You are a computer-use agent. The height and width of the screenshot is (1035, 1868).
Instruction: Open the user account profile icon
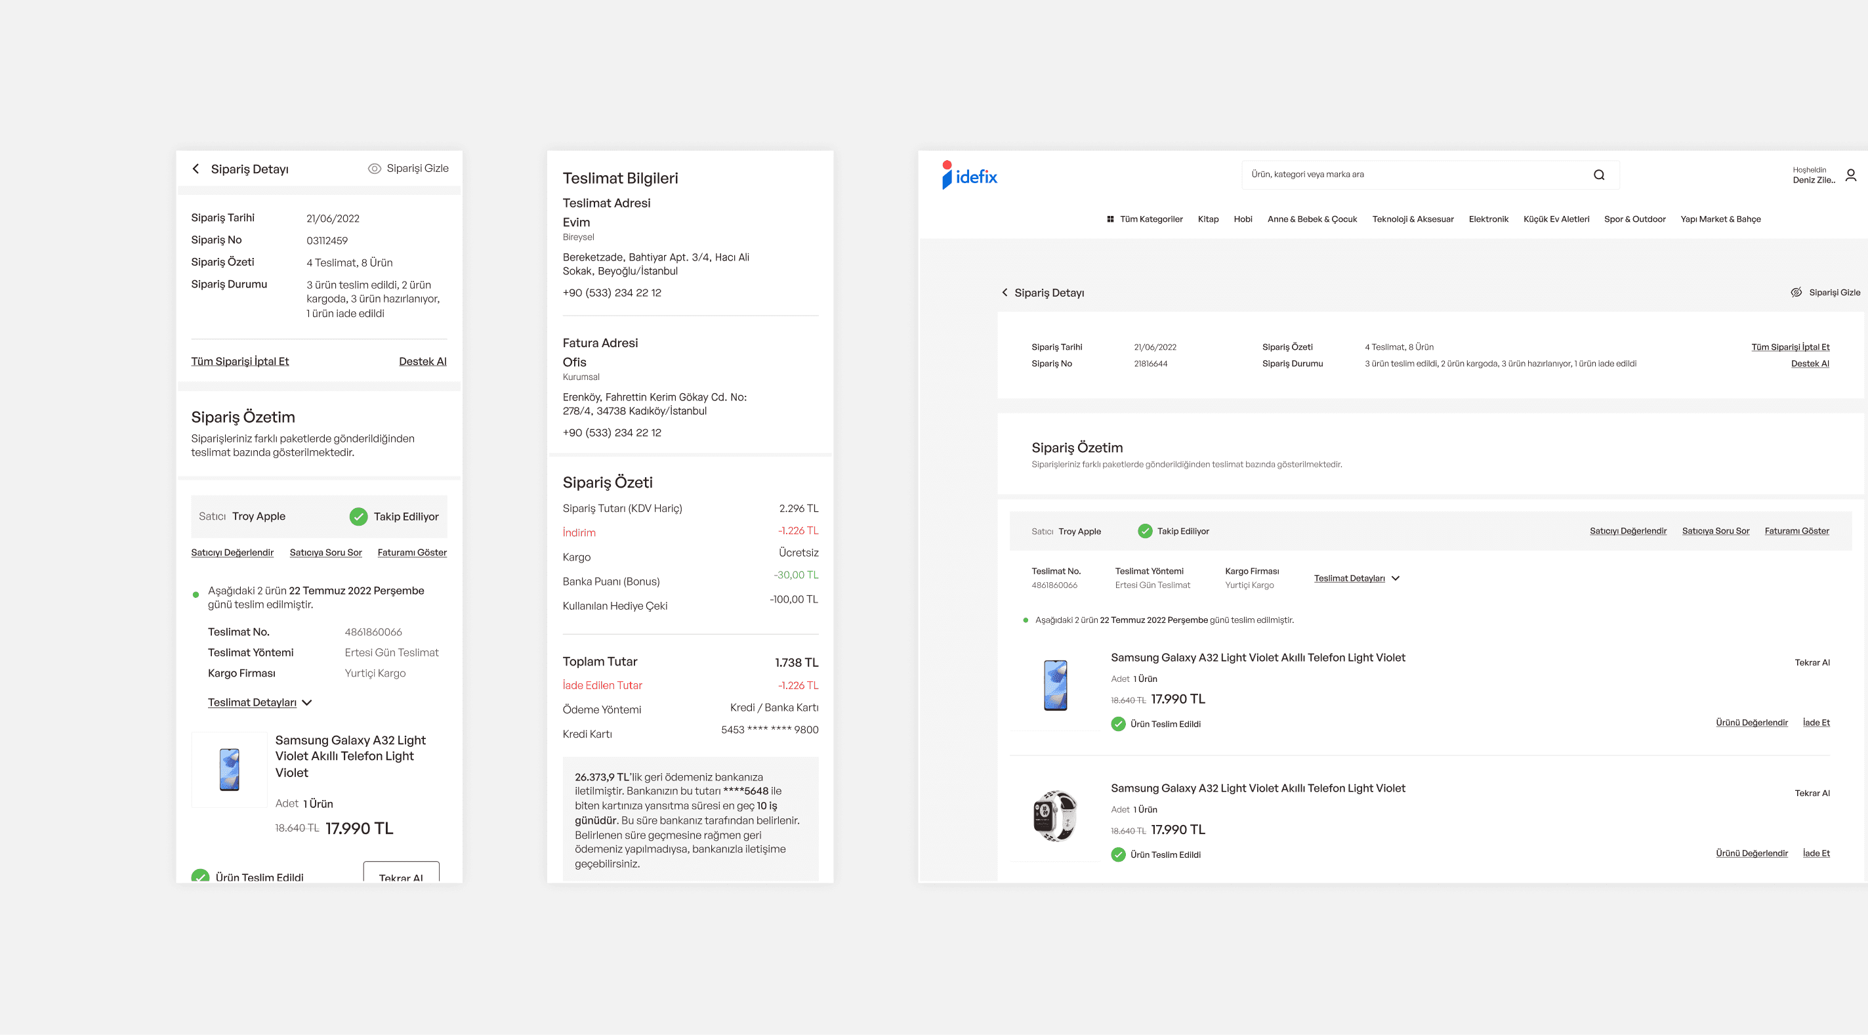pos(1850,175)
